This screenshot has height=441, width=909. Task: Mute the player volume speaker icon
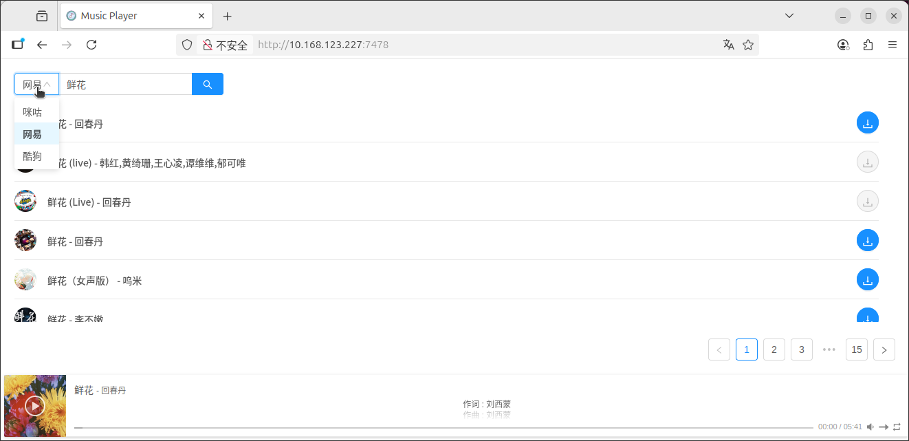point(870,427)
